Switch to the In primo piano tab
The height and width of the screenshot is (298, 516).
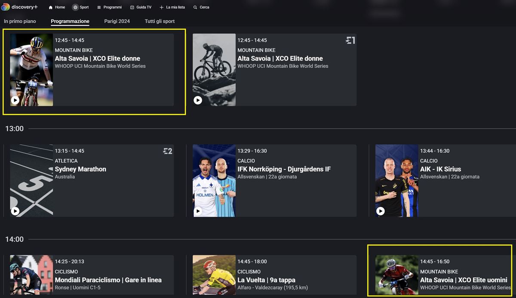coord(20,21)
